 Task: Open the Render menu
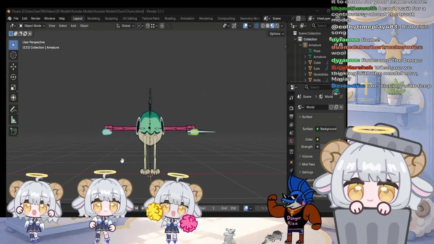click(36, 18)
